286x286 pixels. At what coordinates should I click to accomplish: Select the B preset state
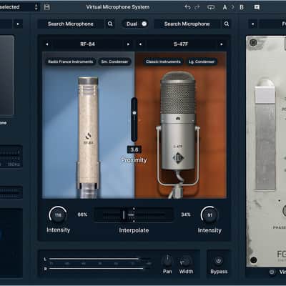pyautogui.click(x=242, y=7)
